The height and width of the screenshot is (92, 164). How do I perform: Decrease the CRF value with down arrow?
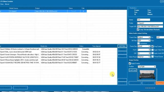[x=149, y=54]
